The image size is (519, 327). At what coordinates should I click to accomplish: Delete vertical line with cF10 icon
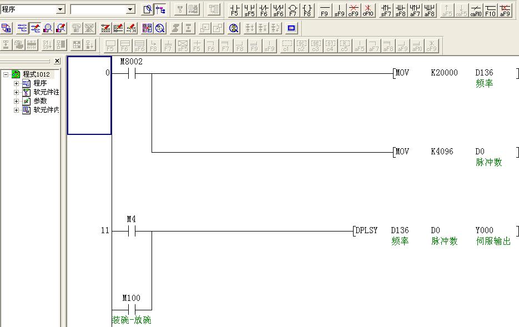(x=367, y=10)
